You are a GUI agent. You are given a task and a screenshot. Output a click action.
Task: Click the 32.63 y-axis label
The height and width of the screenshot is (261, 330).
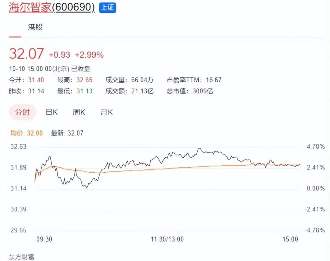[x=19, y=146]
